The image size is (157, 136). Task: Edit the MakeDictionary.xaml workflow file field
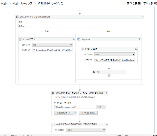coord(76,107)
